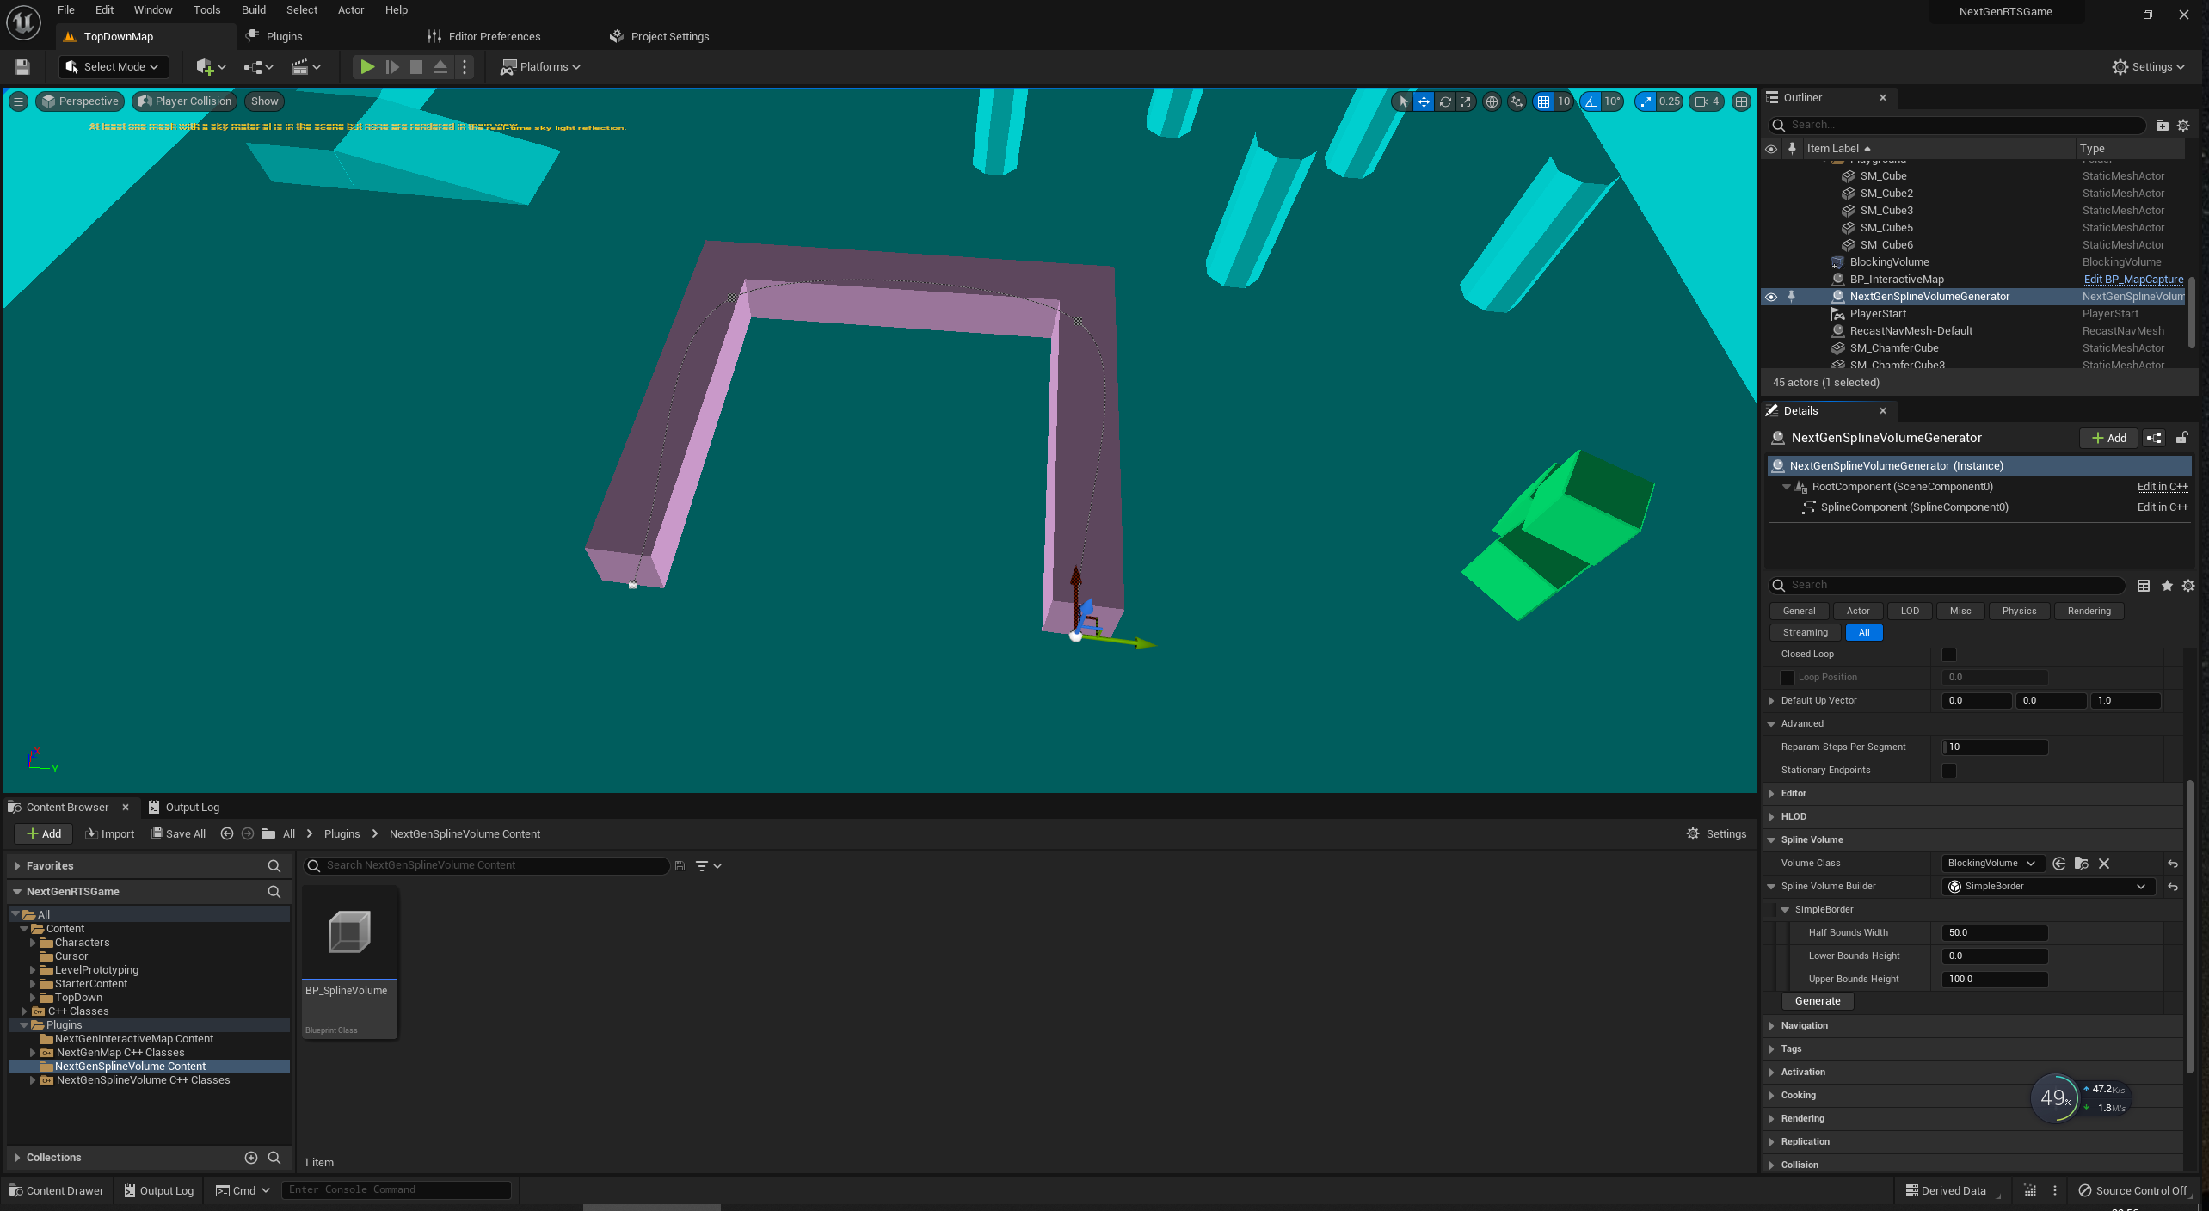Save the current level with the disk icon
2209x1211 pixels.
tap(22, 66)
